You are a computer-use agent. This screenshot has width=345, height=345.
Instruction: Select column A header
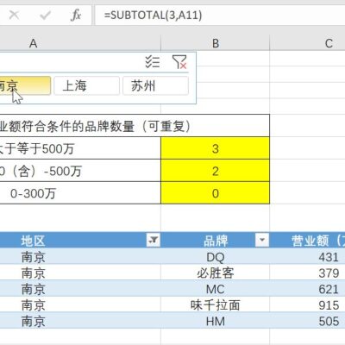80,43
